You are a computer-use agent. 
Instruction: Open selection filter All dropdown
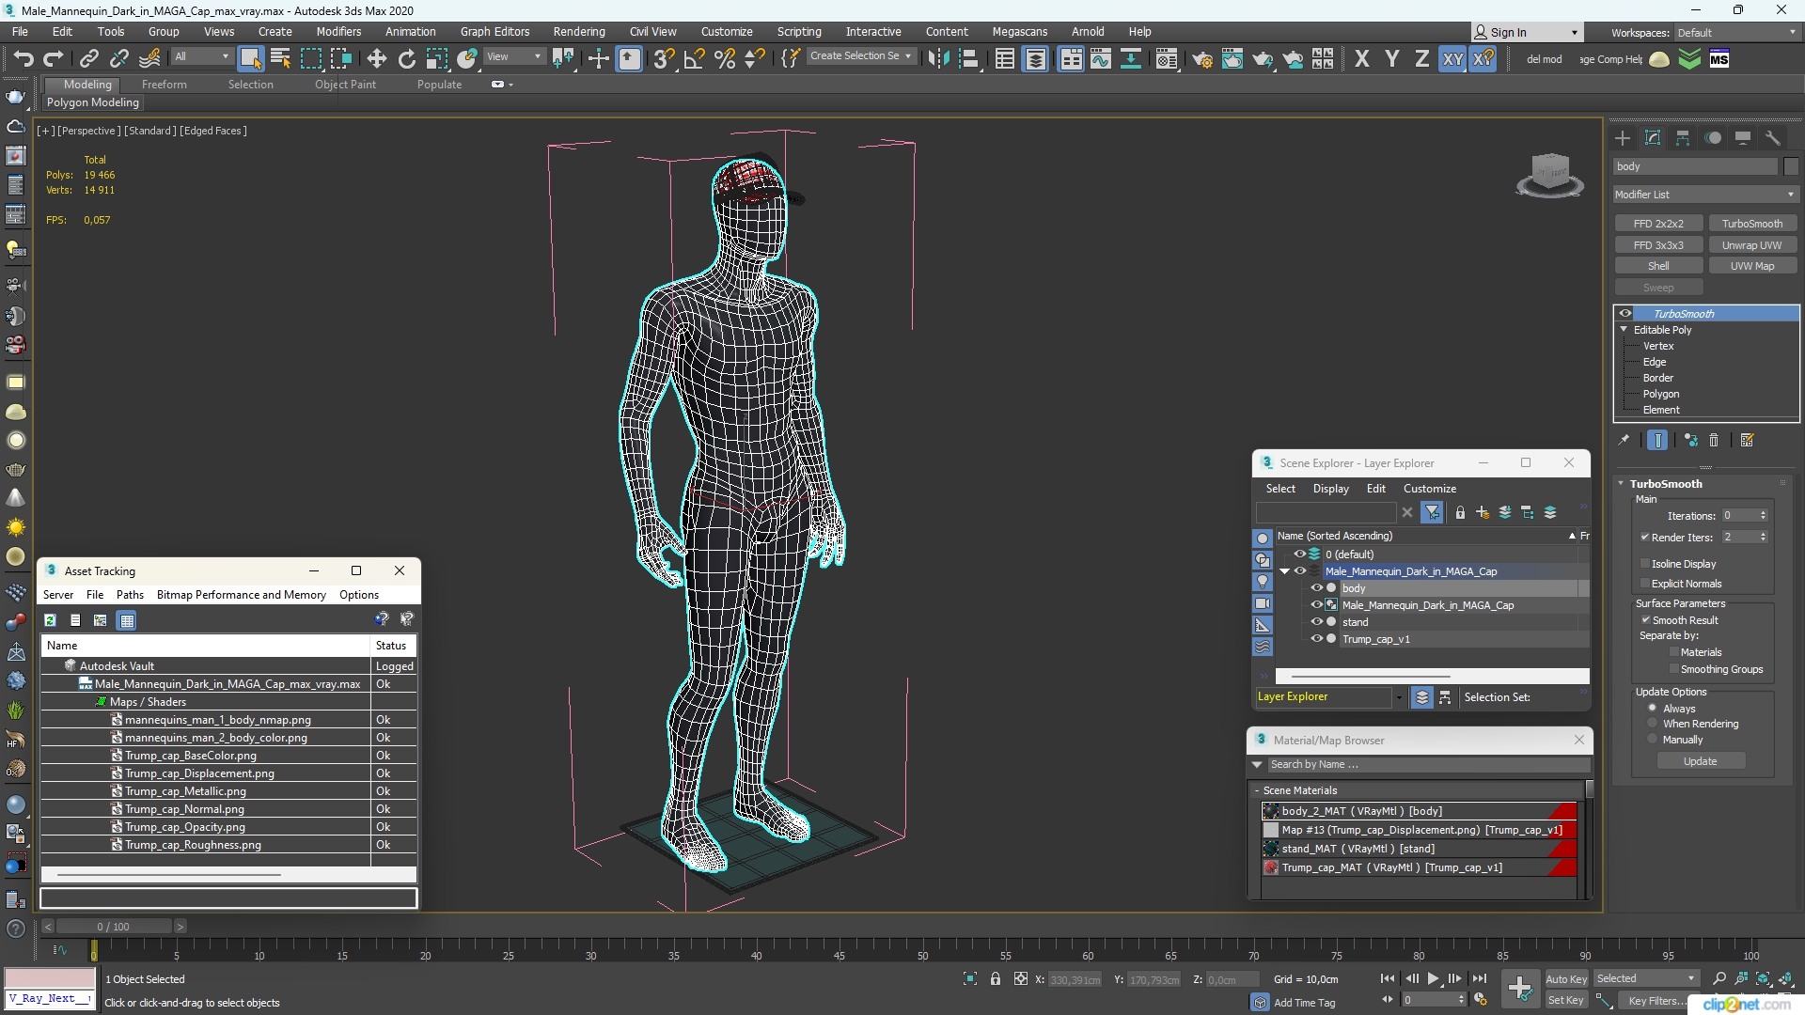coord(202,56)
